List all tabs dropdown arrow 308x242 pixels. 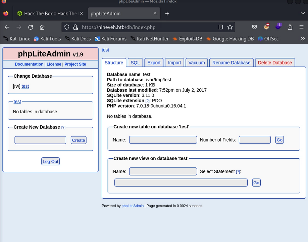click(303, 13)
